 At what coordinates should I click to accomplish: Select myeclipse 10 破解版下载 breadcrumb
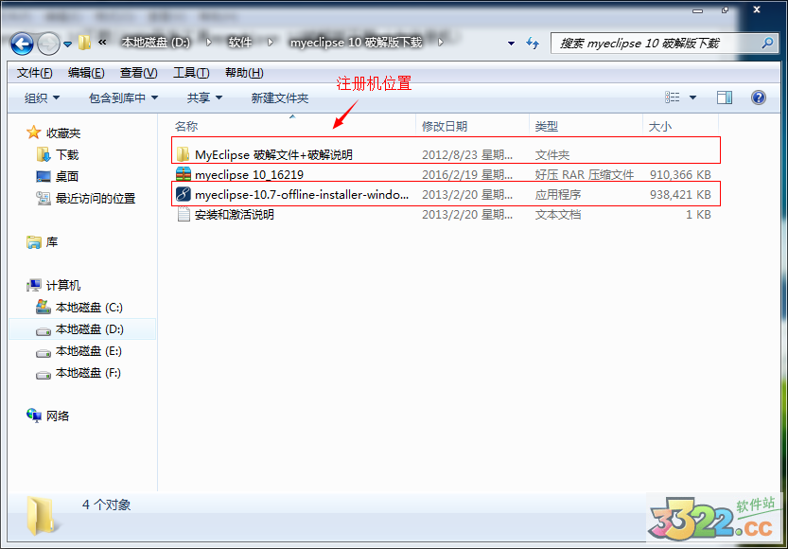click(x=356, y=43)
